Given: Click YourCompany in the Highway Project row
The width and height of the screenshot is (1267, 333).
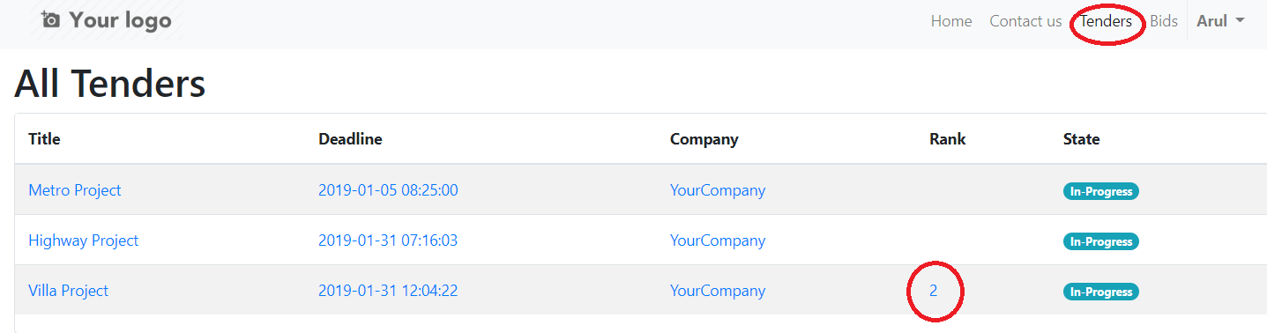Looking at the screenshot, I should [718, 240].
